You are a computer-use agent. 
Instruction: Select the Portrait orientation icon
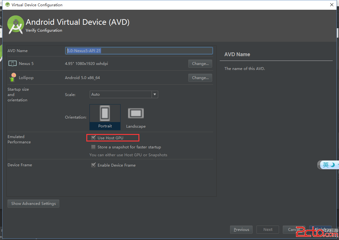tap(105, 114)
